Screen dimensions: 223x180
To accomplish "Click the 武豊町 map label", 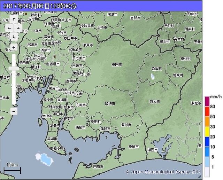I will click(x=55, y=125).
